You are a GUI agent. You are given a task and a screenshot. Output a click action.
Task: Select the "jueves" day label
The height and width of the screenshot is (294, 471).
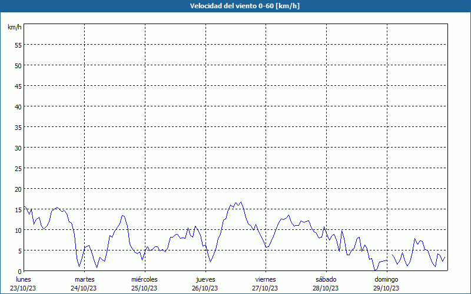205,280
